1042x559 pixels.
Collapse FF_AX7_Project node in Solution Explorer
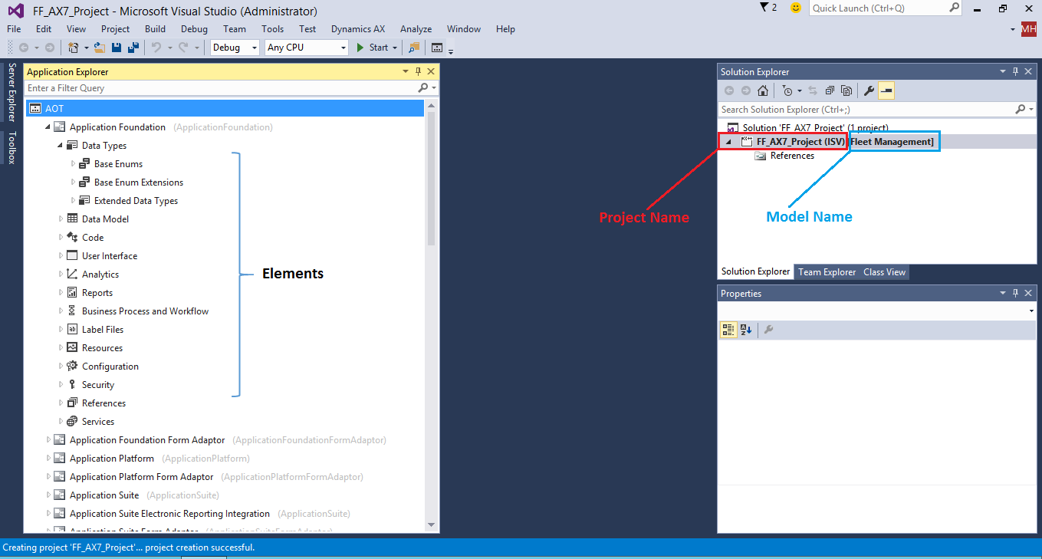click(x=728, y=142)
